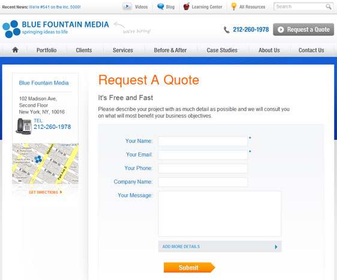Open the Services menu item
Screen dimensions: 337x280
coord(123,50)
